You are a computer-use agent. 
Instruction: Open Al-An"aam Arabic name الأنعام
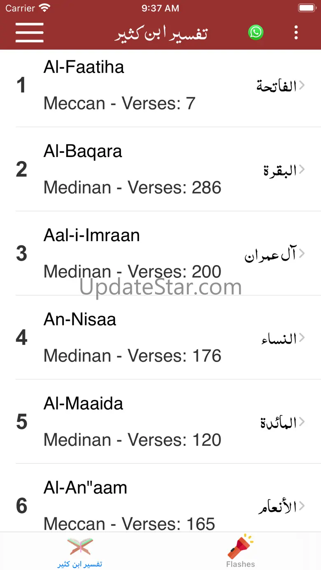(x=277, y=507)
